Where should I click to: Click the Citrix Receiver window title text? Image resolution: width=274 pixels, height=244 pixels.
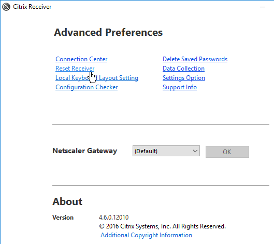[x=32, y=7]
